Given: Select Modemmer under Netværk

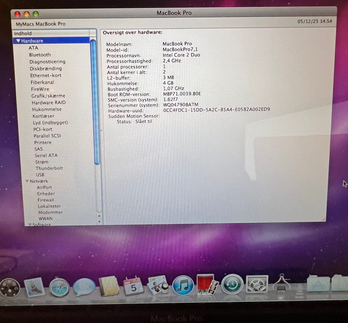Looking at the screenshot, I should 51,213.
